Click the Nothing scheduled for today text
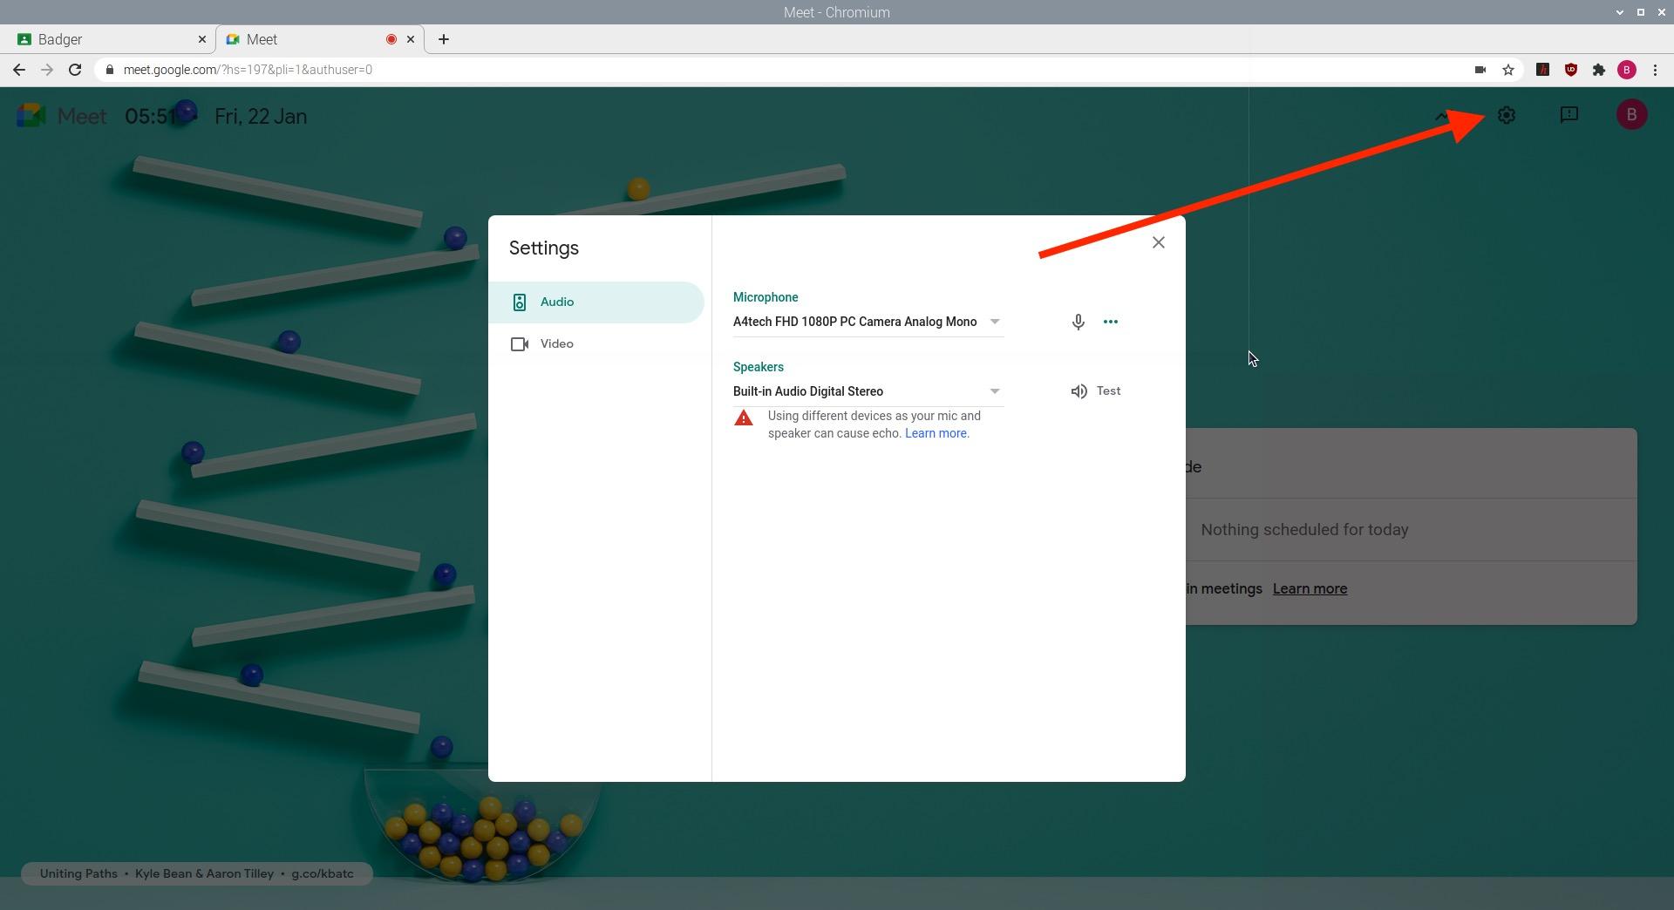 [x=1304, y=530]
